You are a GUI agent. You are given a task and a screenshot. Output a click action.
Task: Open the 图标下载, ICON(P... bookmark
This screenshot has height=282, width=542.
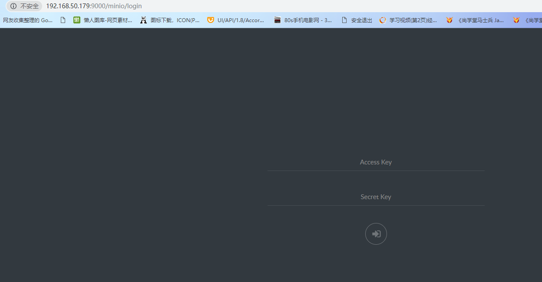[x=170, y=20]
